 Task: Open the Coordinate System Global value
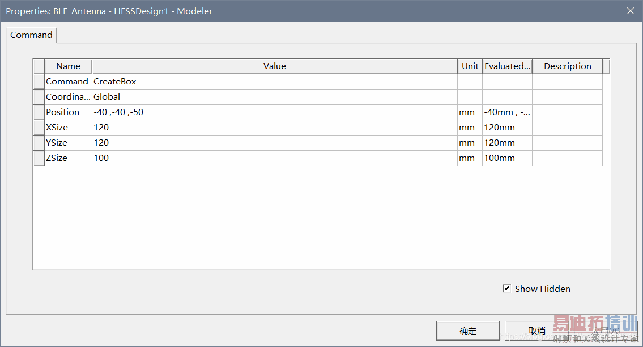(x=274, y=97)
